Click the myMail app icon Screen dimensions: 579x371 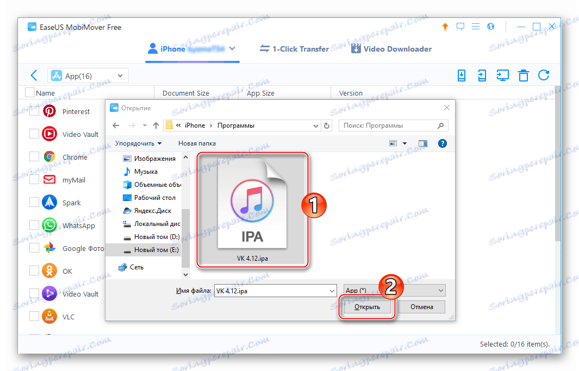pos(49,180)
